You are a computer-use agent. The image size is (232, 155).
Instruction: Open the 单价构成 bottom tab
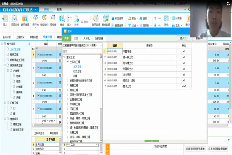(x=54, y=133)
